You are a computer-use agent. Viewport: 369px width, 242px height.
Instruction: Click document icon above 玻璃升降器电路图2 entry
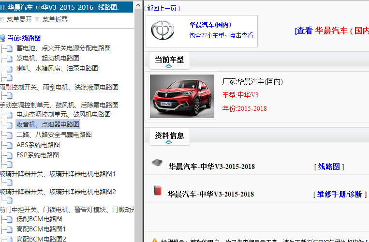pyautogui.click(x=9, y=182)
